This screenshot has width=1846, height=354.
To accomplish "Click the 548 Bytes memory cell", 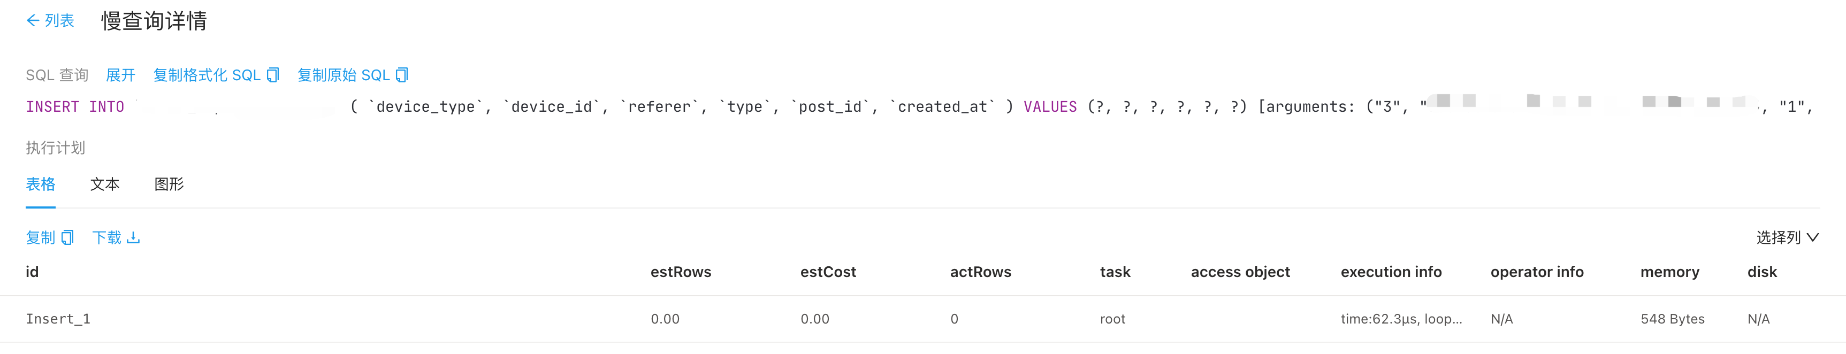I will point(1672,319).
